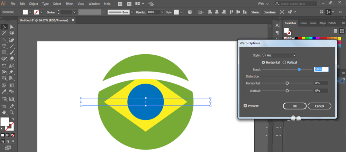346x152 pixels.
Task: Select the Lasso tool
Action: point(12,33)
